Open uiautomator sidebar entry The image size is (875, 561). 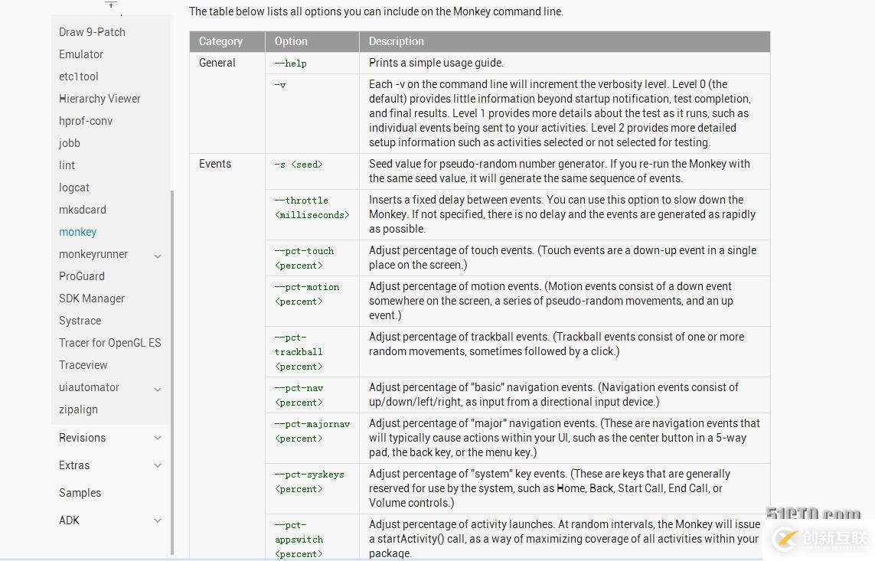click(x=90, y=387)
